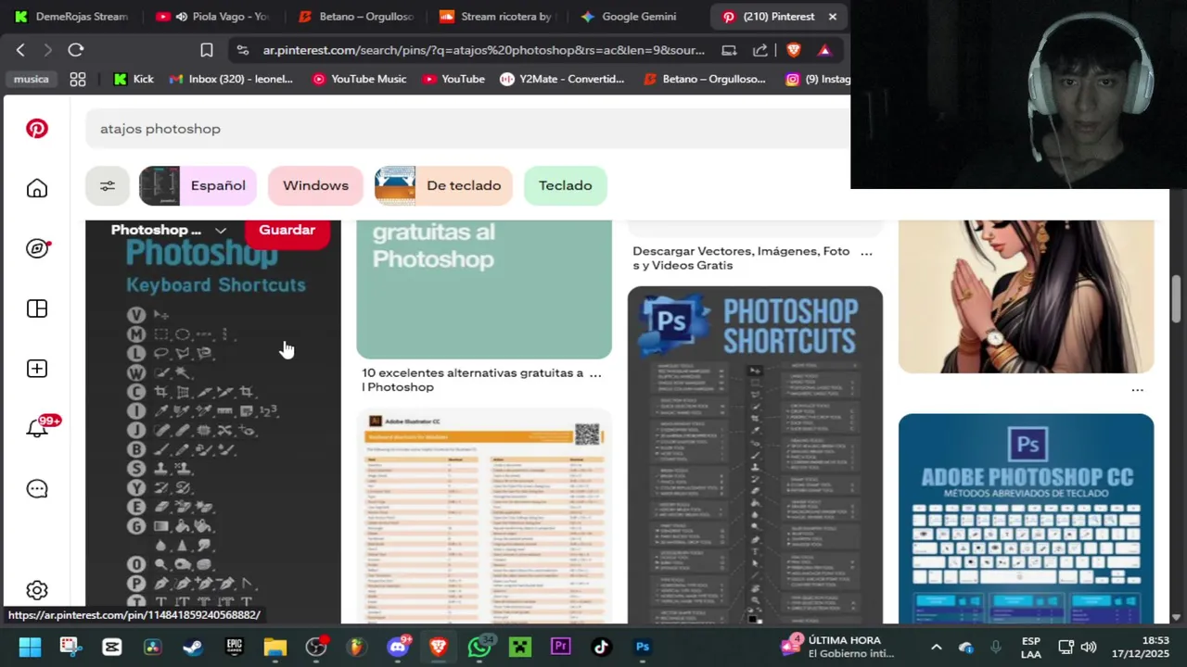Open the '10 excelentes alternativas gratuitas' pin title
The image size is (1187, 667).
coord(472,380)
